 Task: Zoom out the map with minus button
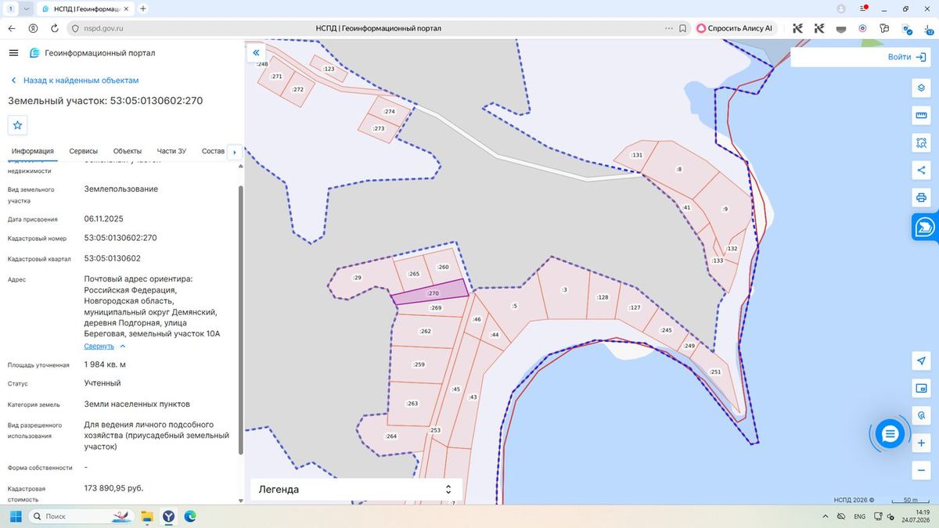921,470
